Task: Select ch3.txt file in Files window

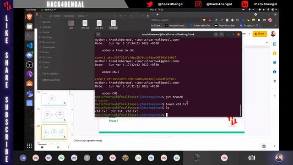Action: pos(113,24)
